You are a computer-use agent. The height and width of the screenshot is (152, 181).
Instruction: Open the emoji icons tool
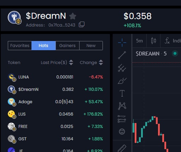coord(122,131)
